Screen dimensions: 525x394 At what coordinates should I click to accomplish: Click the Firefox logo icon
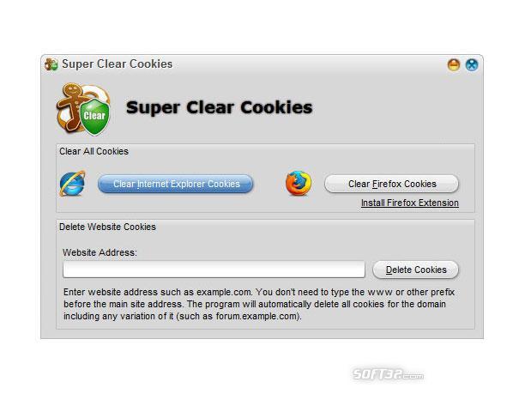[299, 183]
